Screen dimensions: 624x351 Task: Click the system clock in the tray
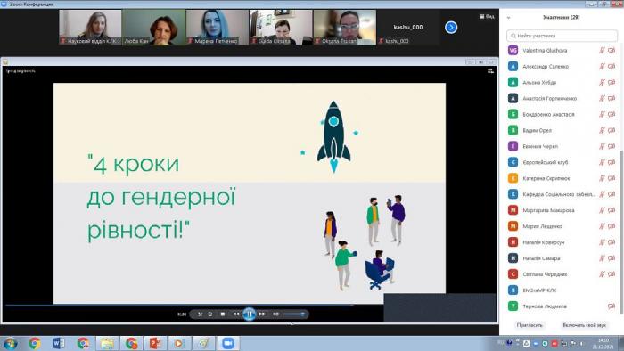pyautogui.click(x=603, y=344)
